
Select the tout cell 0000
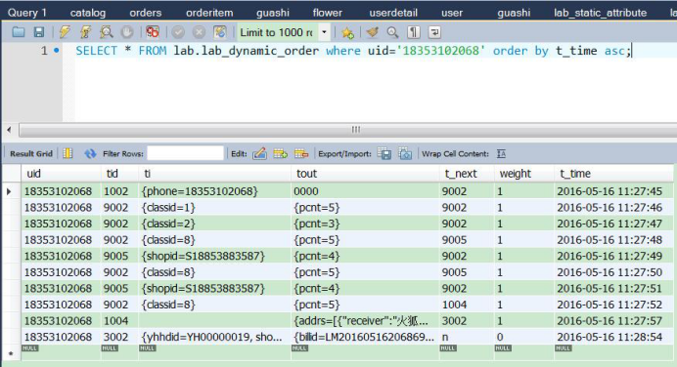tap(365, 191)
